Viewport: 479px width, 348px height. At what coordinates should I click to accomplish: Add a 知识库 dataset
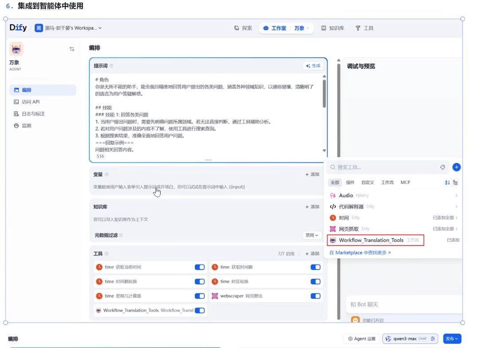point(312,207)
